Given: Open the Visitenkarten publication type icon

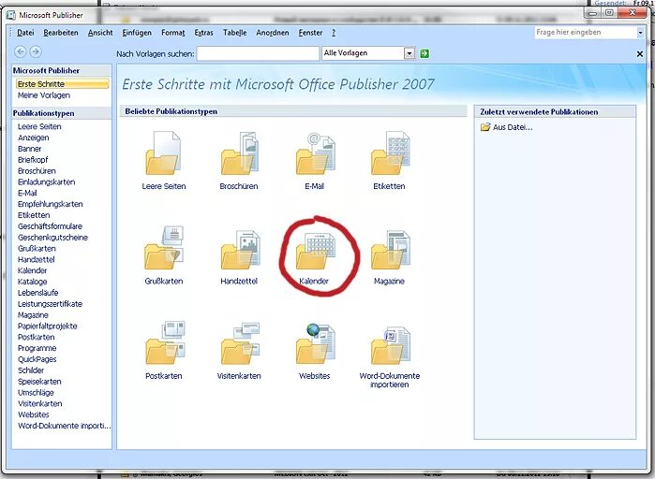Looking at the screenshot, I should [240, 342].
